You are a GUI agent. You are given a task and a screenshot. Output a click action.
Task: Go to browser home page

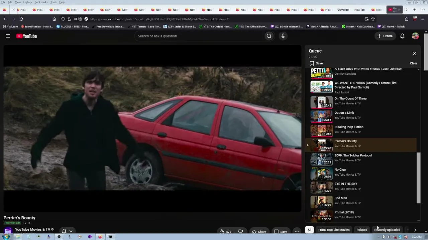pos(54,19)
